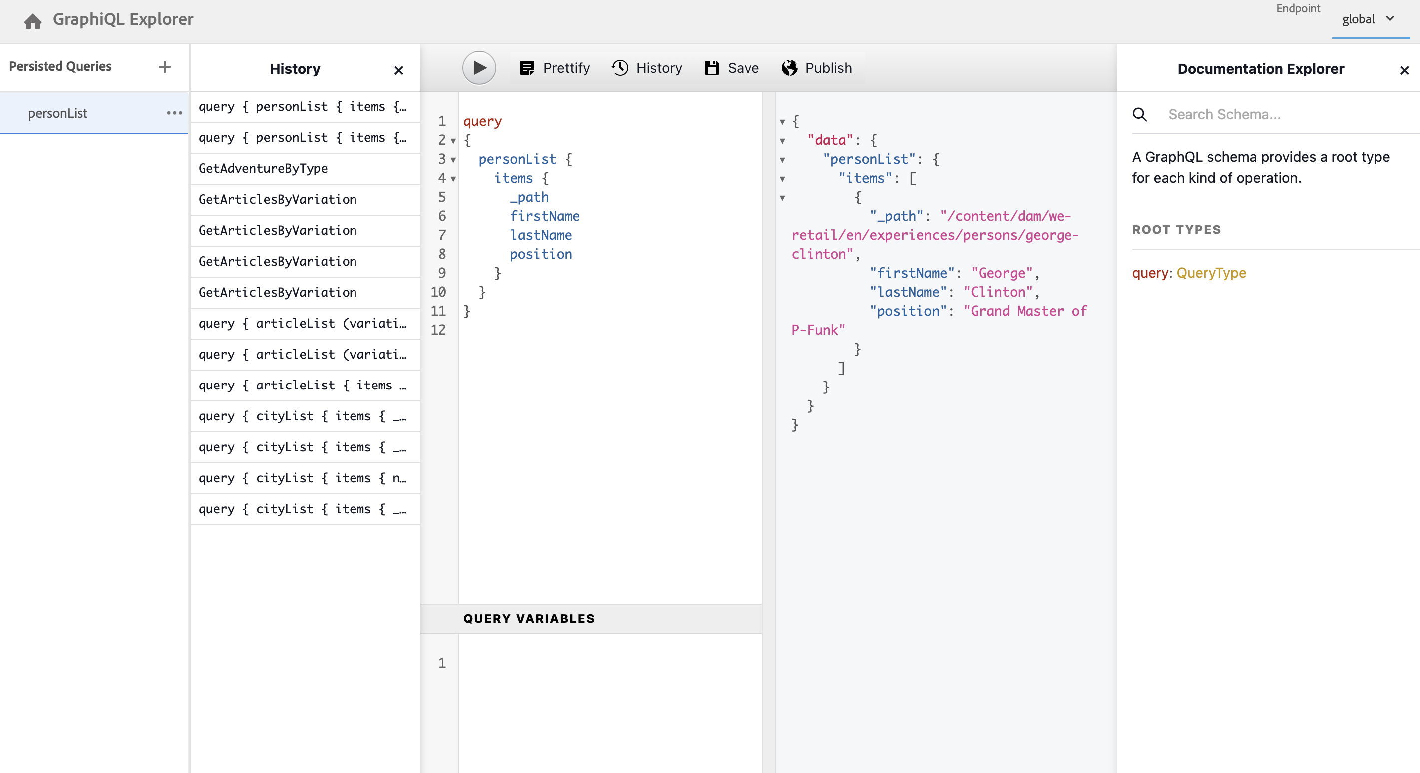Save the query using the Save icon
This screenshot has height=773, width=1420.
point(711,68)
